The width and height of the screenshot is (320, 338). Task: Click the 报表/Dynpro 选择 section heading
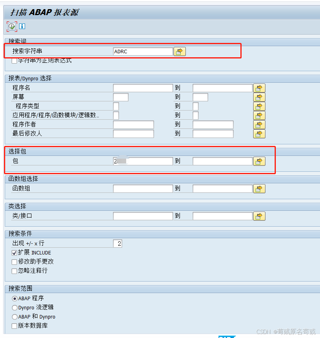[x=30, y=78]
